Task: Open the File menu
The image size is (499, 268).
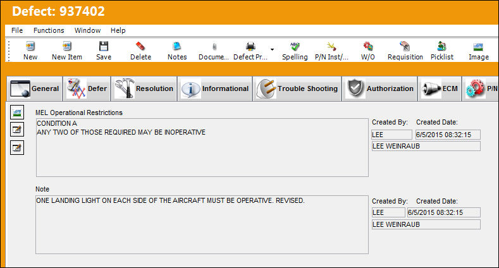Action: pyautogui.click(x=17, y=30)
